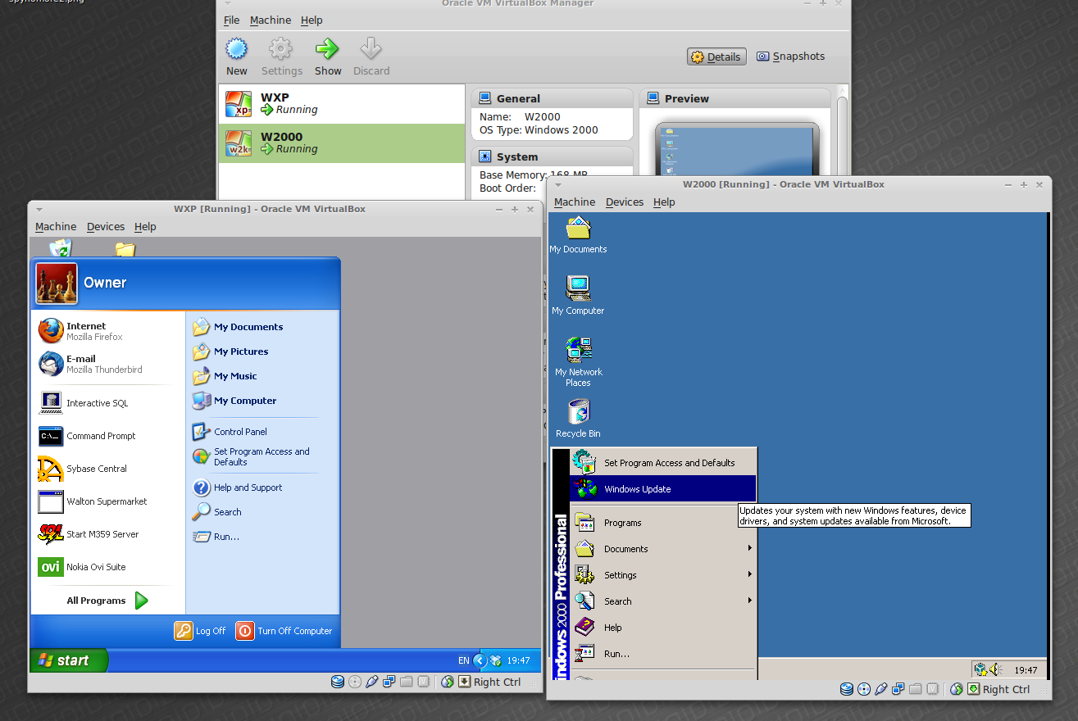Screen dimensions: 1078x721
Task: Click My Network Places desktop icon in W2000
Action: click(578, 361)
